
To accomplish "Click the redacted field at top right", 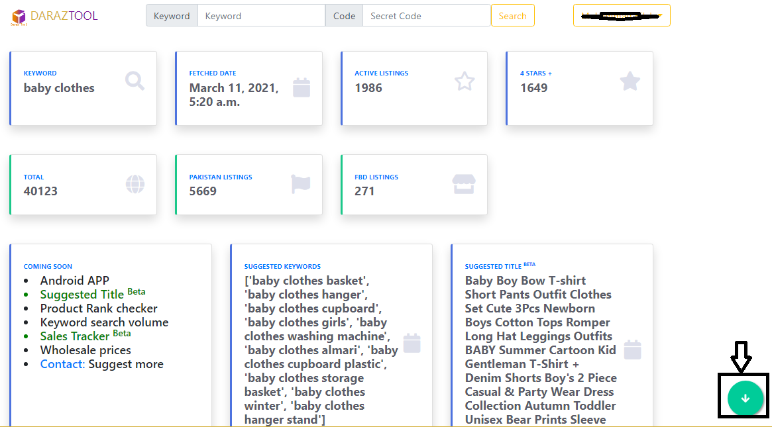I will (621, 15).
